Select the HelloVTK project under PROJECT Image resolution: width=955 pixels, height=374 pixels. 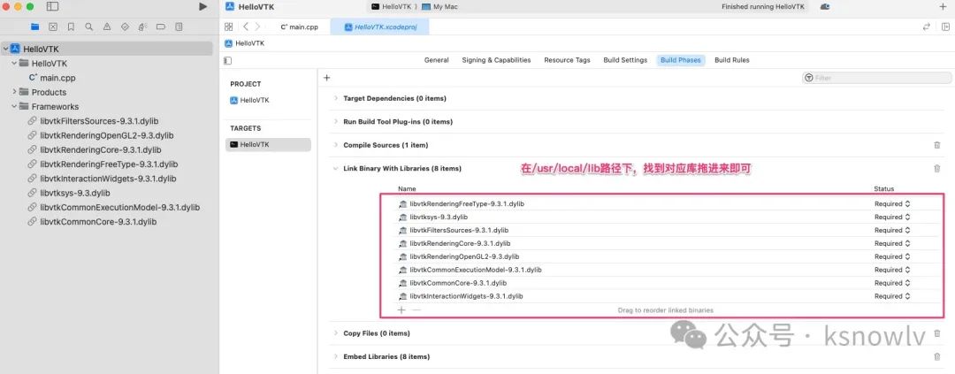point(249,101)
